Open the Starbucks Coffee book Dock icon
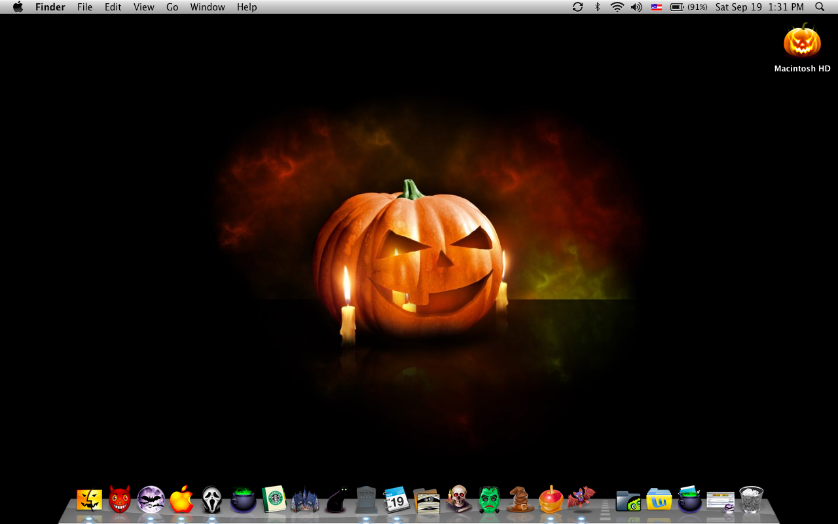 pos(274,500)
